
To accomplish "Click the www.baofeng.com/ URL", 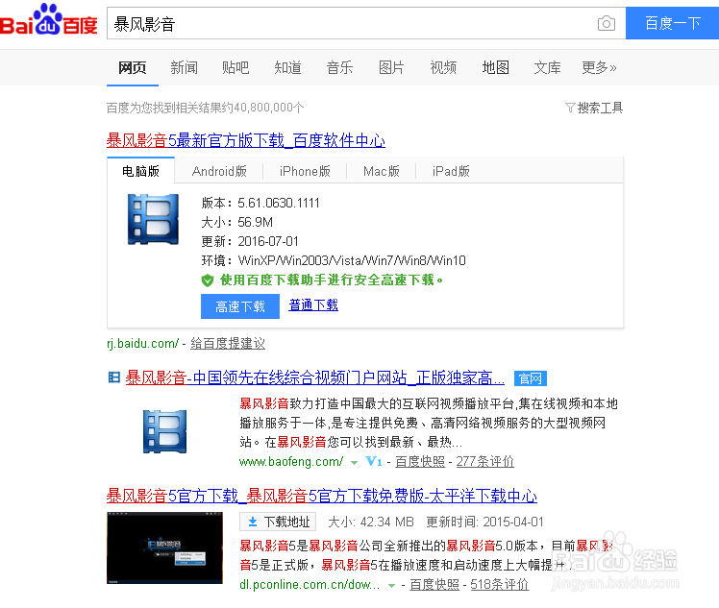I will 291,461.
